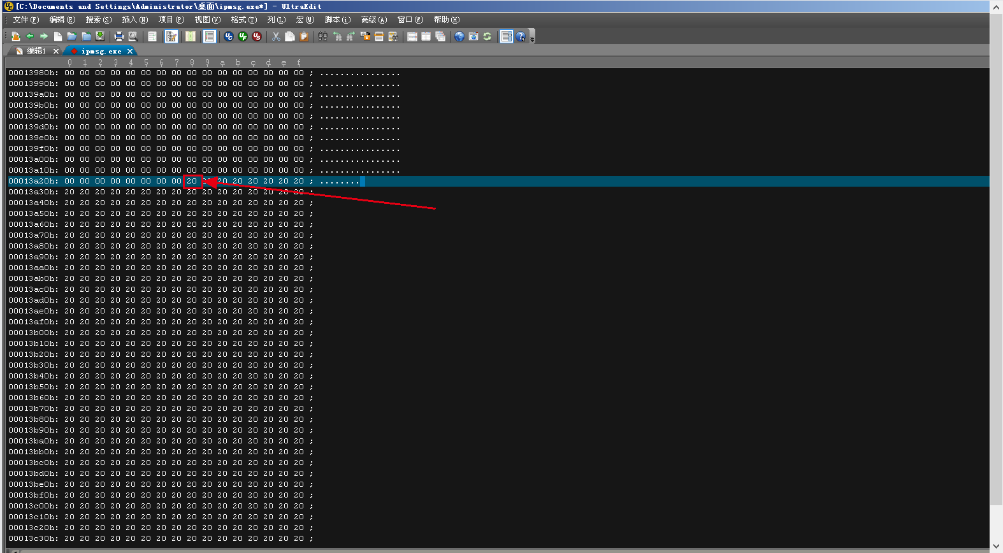Open the 视图(V) menu
Screen dimensions: 1003x553
coord(208,20)
